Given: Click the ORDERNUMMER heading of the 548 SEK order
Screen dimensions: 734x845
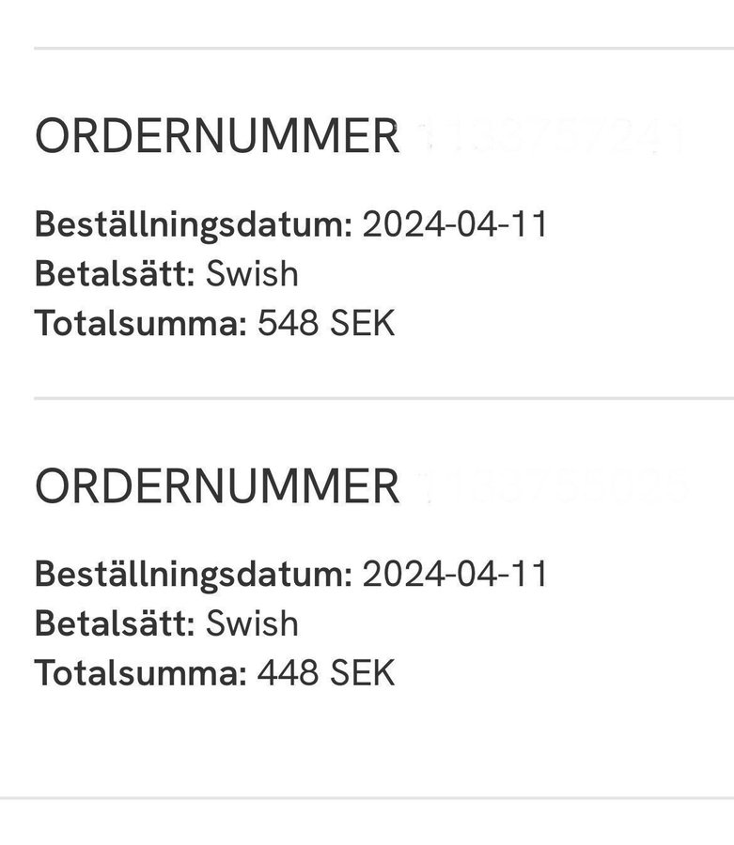Looking at the screenshot, I should click(217, 137).
